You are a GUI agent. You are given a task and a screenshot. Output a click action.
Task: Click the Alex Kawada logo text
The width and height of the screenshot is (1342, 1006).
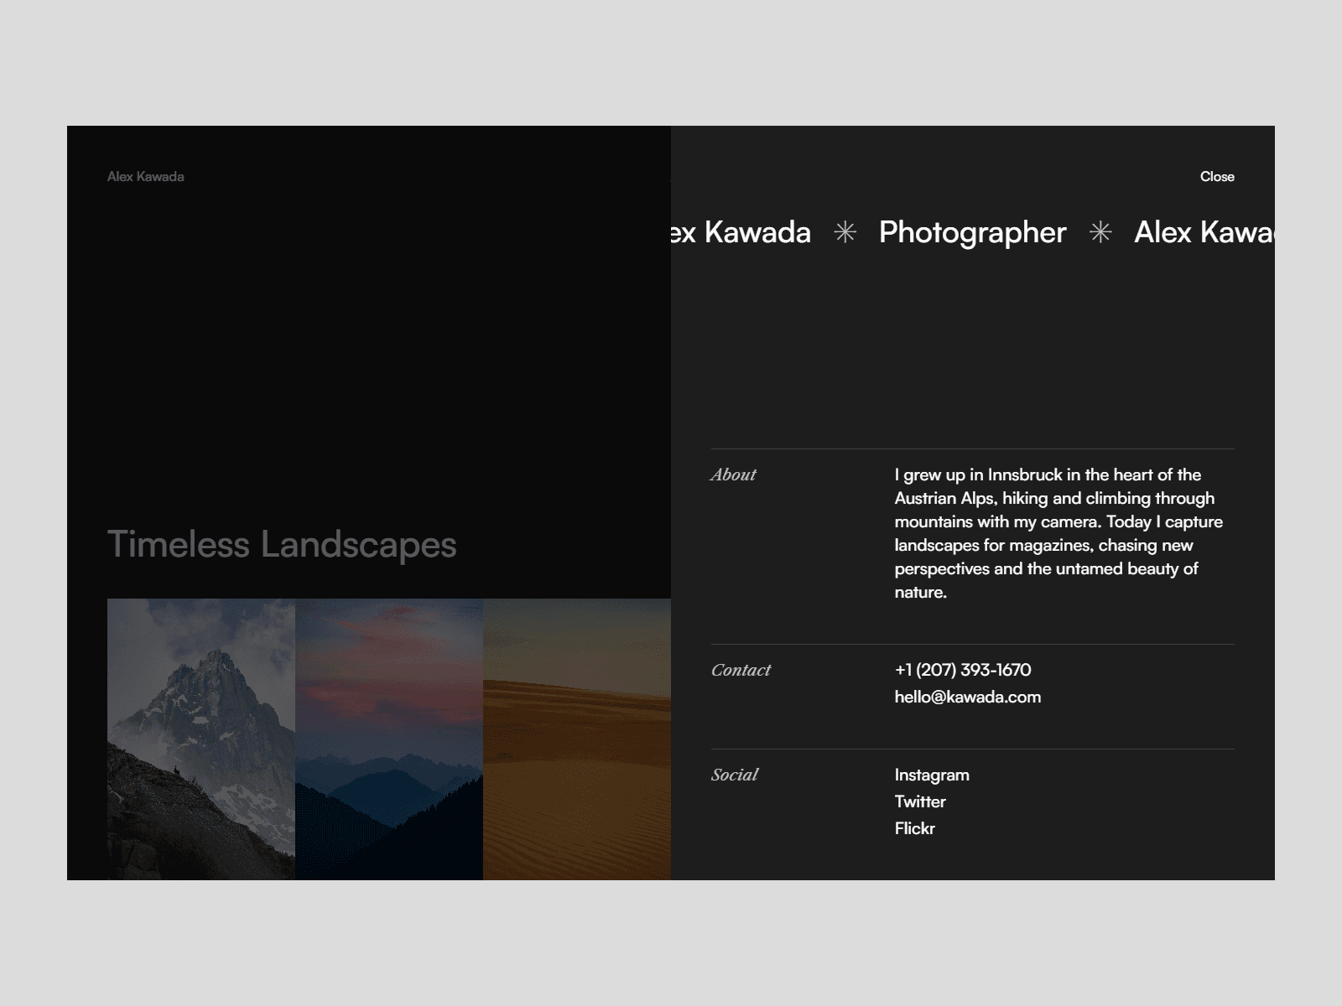146,177
